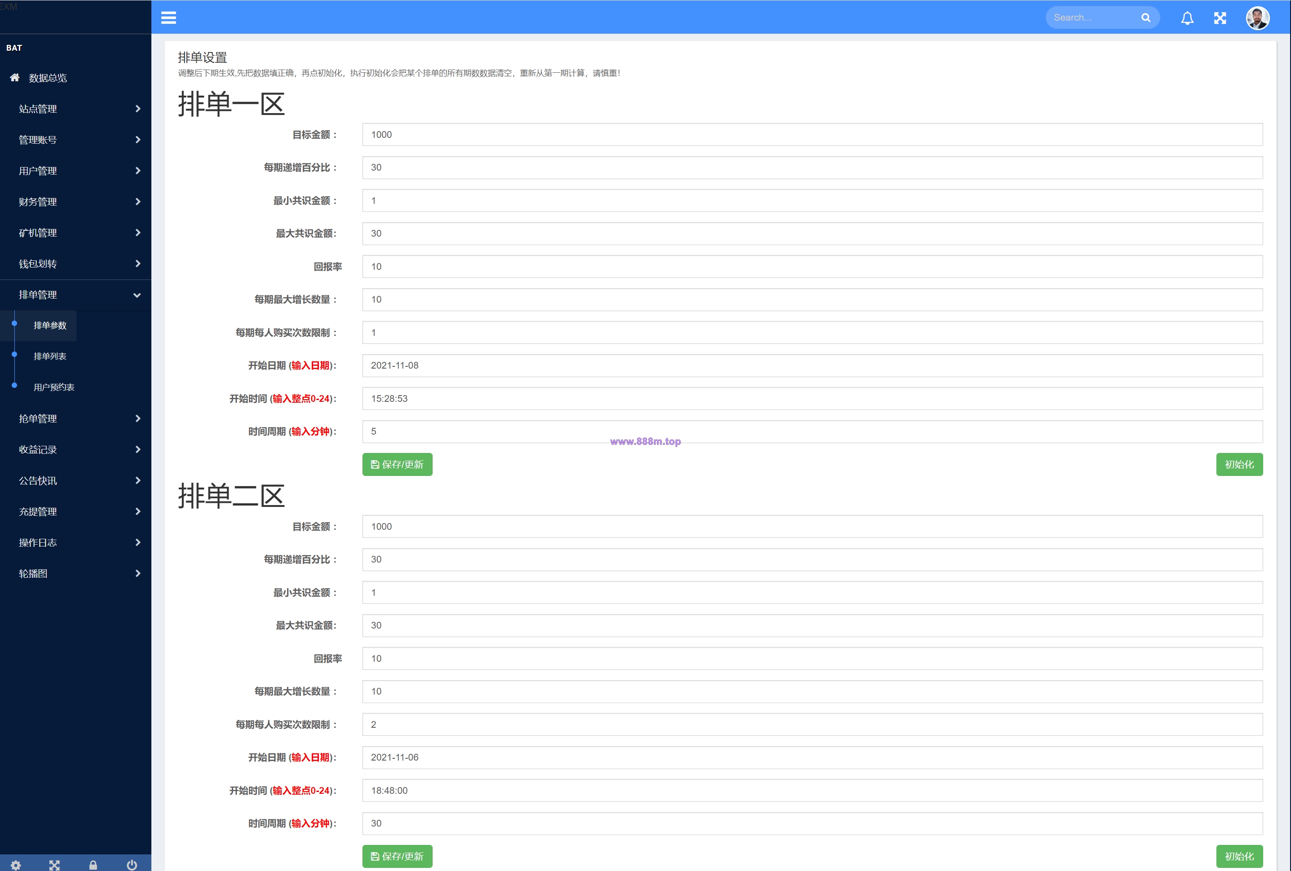
Task: Click start time field showing 15:28:53
Action: 812,399
